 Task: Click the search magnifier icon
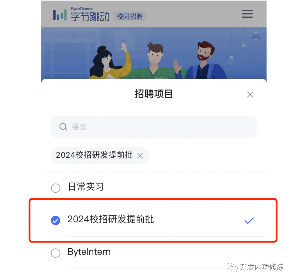pos(63,127)
